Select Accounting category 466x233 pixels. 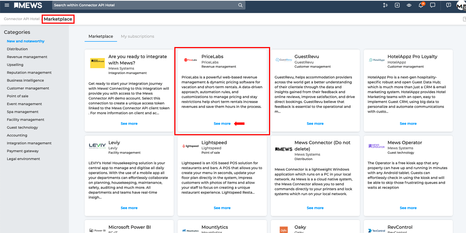pos(17,135)
